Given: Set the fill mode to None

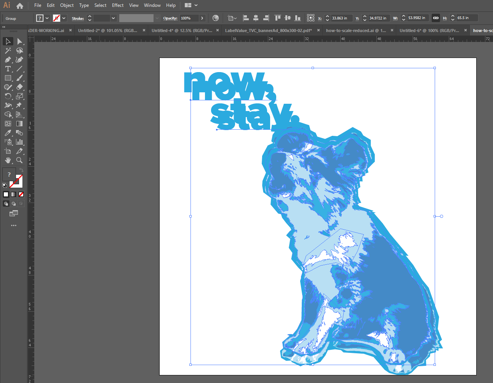Looking at the screenshot, I should pyautogui.click(x=21, y=194).
